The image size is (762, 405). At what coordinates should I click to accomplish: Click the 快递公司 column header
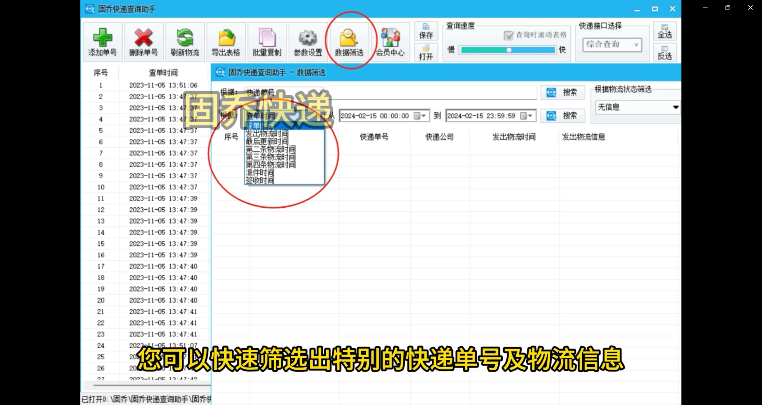(440, 137)
